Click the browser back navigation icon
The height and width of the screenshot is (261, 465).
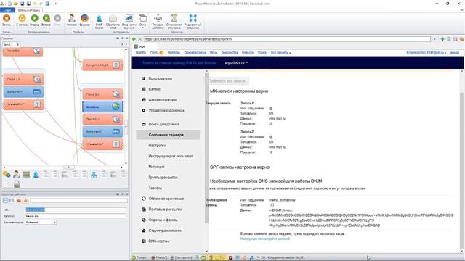tap(134, 39)
